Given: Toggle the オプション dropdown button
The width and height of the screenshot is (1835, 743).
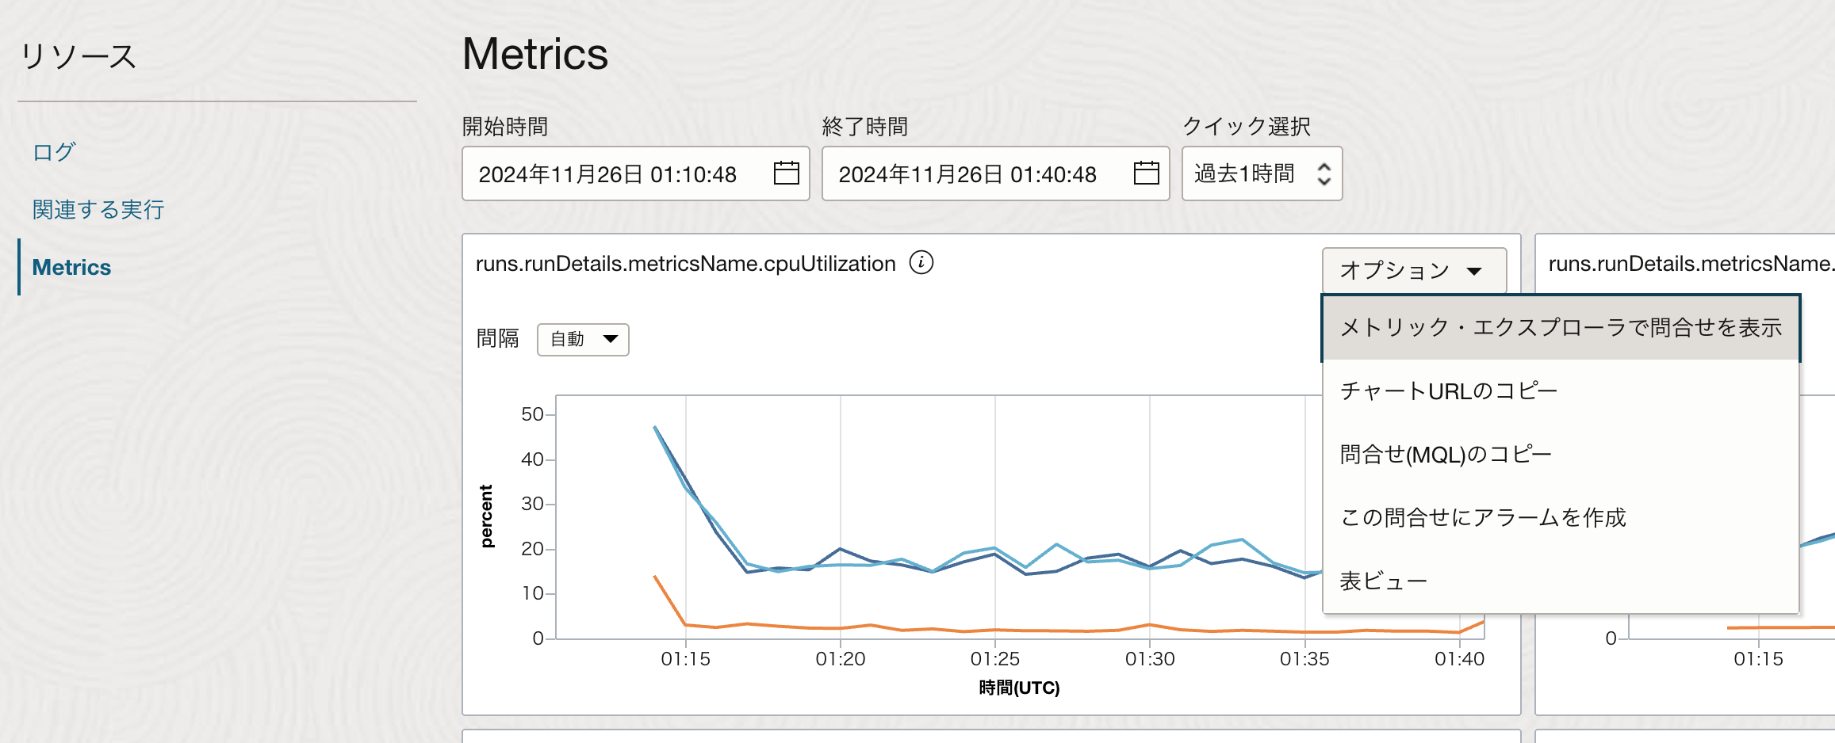Looking at the screenshot, I should tap(1414, 270).
